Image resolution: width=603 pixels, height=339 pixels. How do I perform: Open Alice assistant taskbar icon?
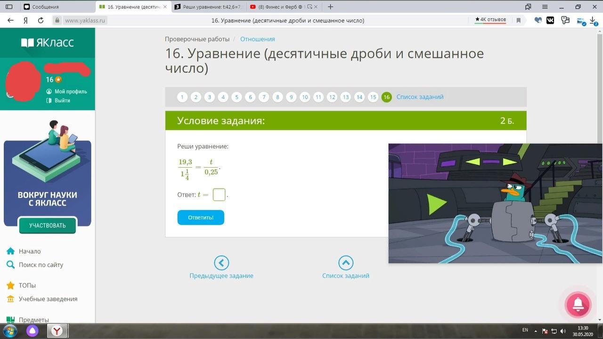click(33, 331)
